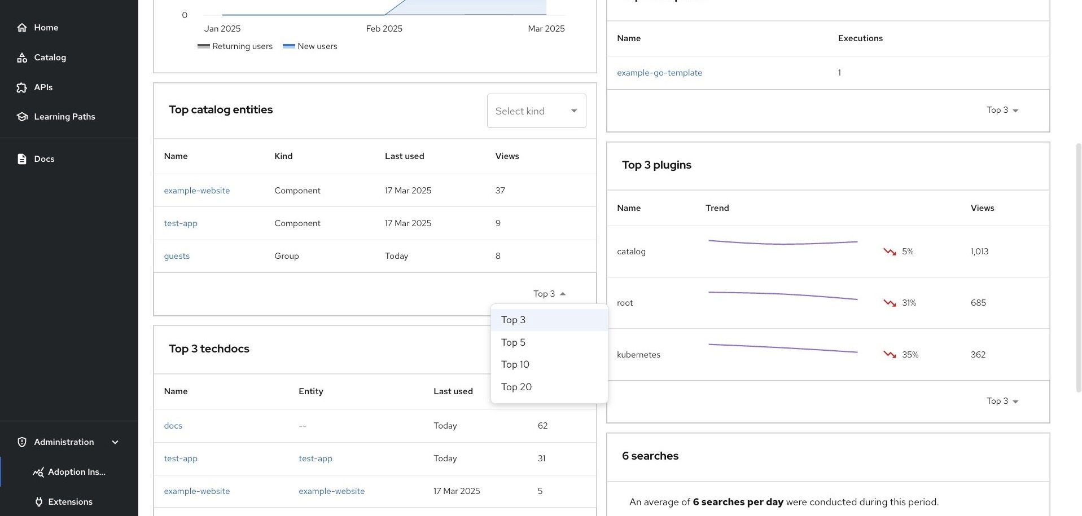The width and height of the screenshot is (1082, 516).
Task: Click the guests group link
Action: (x=177, y=255)
